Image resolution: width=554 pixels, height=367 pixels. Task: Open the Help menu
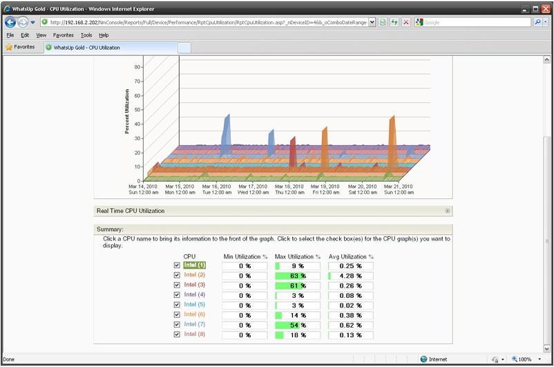(x=104, y=35)
